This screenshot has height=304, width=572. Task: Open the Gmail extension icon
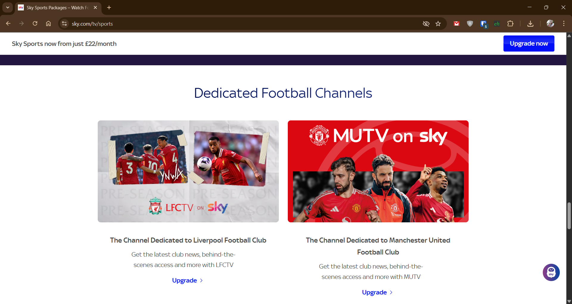coord(456,24)
